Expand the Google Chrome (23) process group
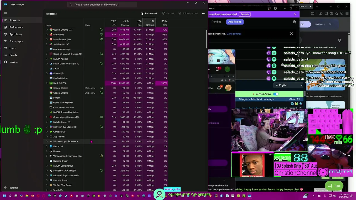This screenshot has height=200, width=356. [47, 30]
